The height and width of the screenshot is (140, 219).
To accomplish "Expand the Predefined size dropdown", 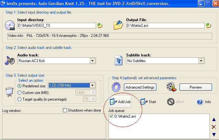I will coord(93,85).
